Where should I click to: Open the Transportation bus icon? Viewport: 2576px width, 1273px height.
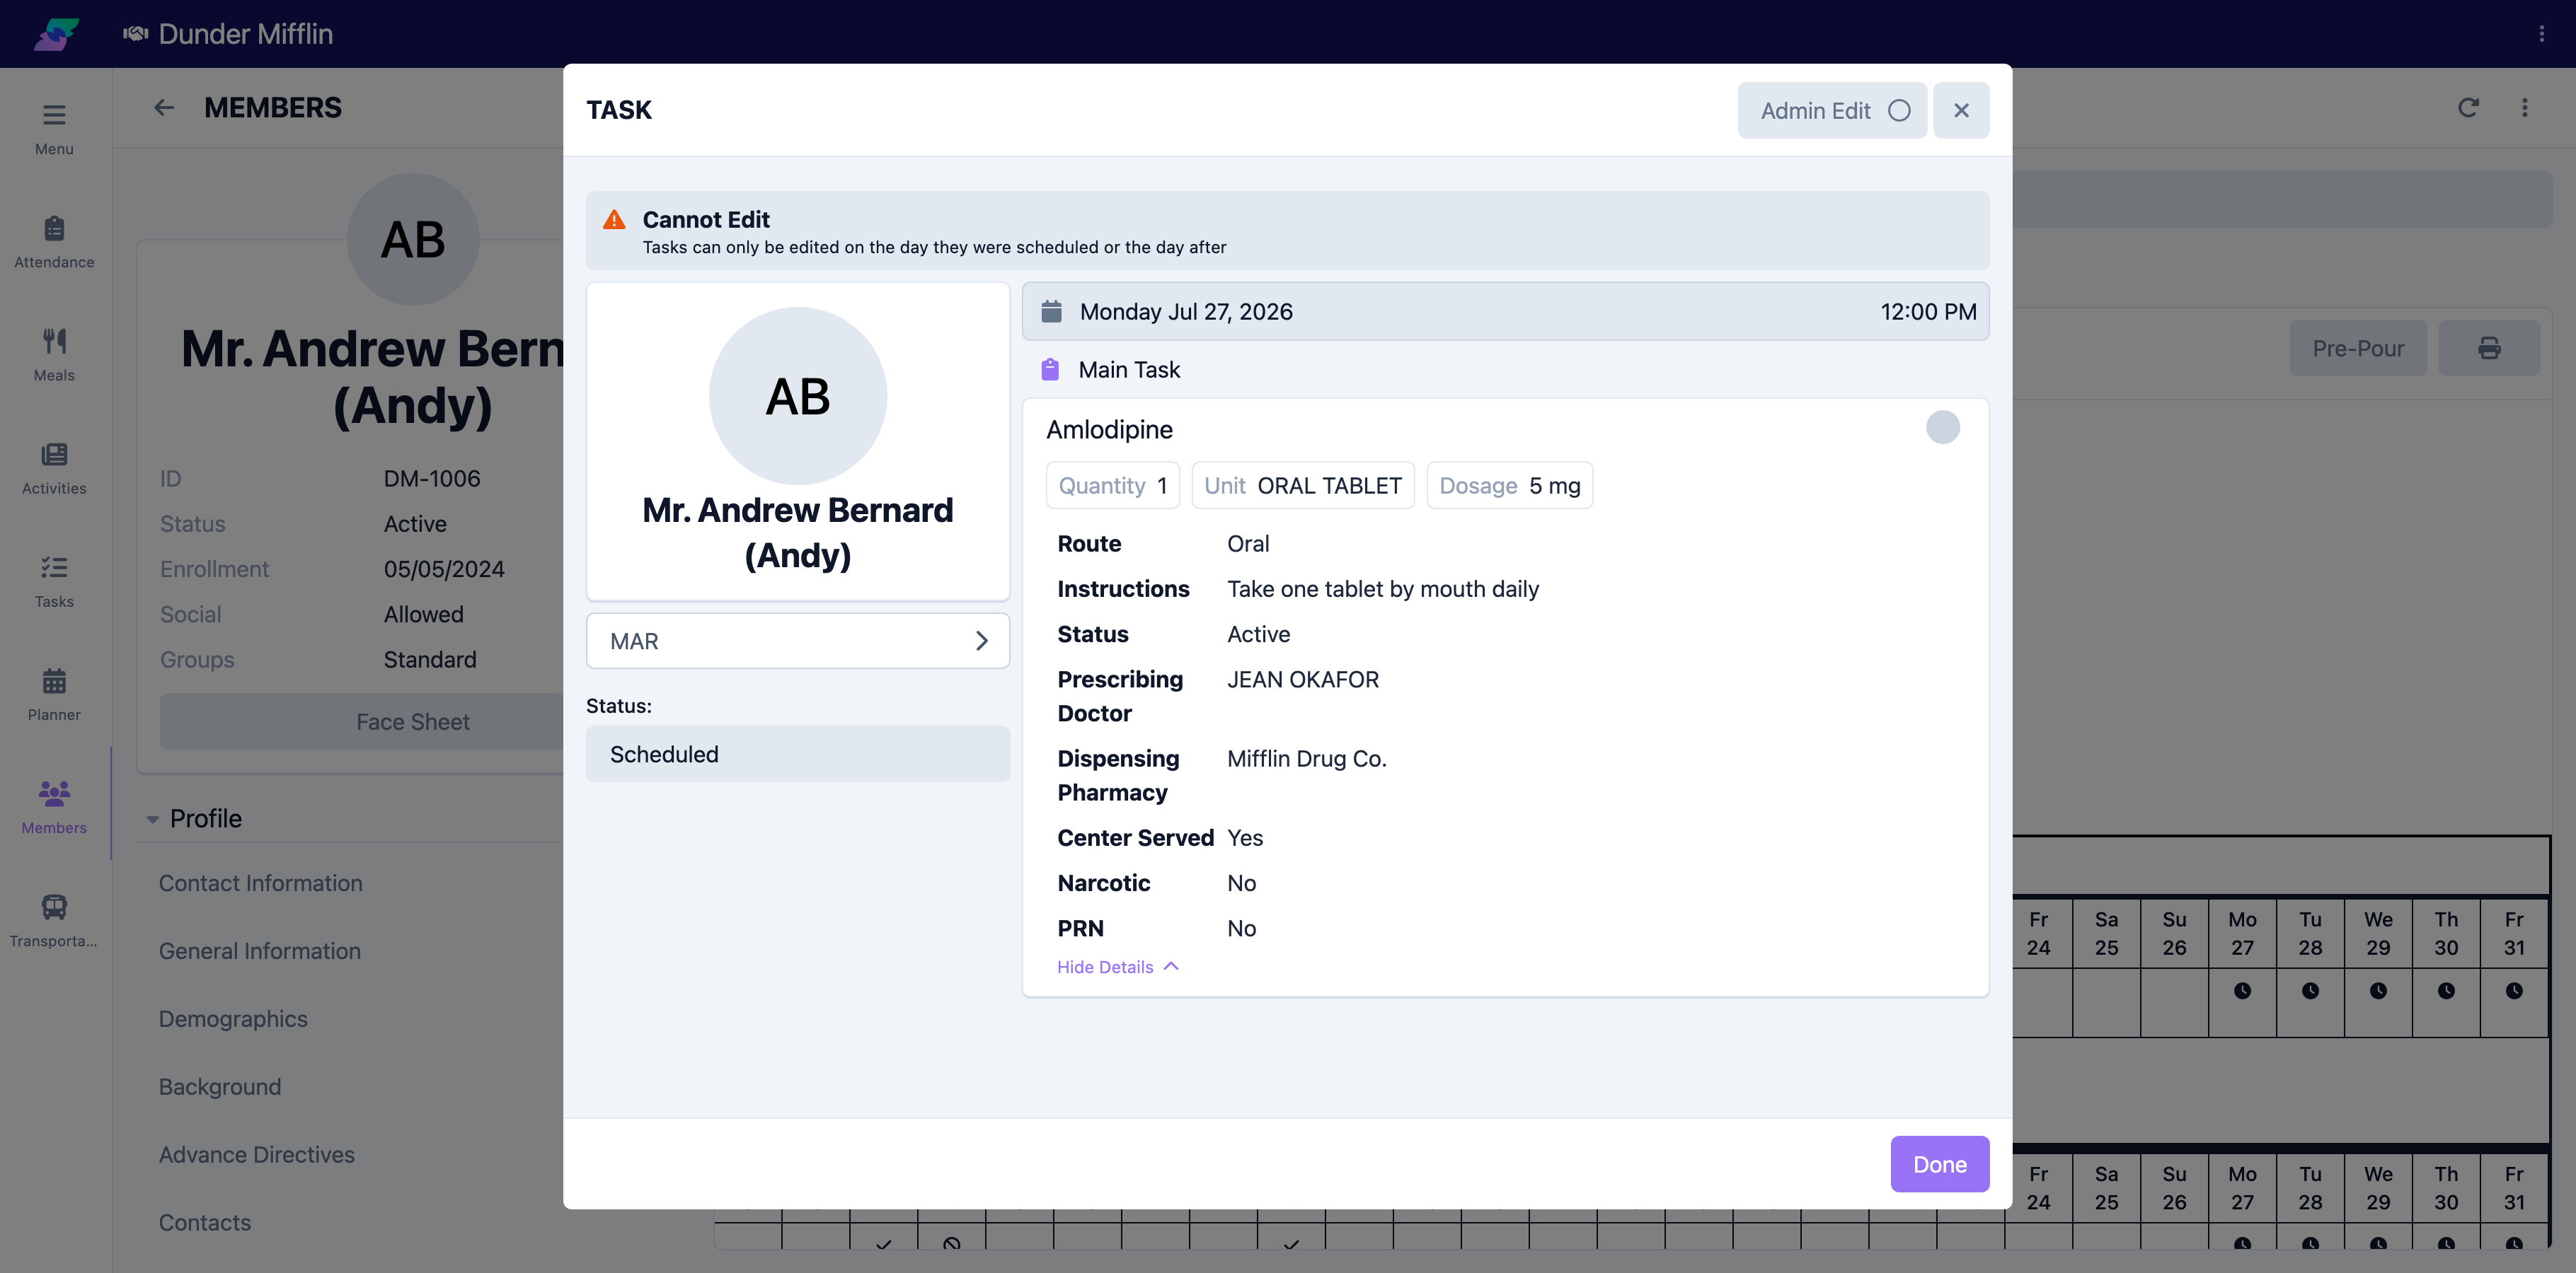(x=54, y=907)
